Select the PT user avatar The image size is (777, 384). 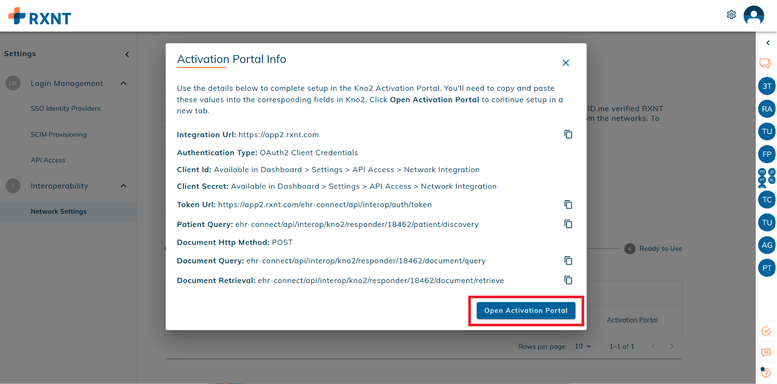(x=767, y=268)
